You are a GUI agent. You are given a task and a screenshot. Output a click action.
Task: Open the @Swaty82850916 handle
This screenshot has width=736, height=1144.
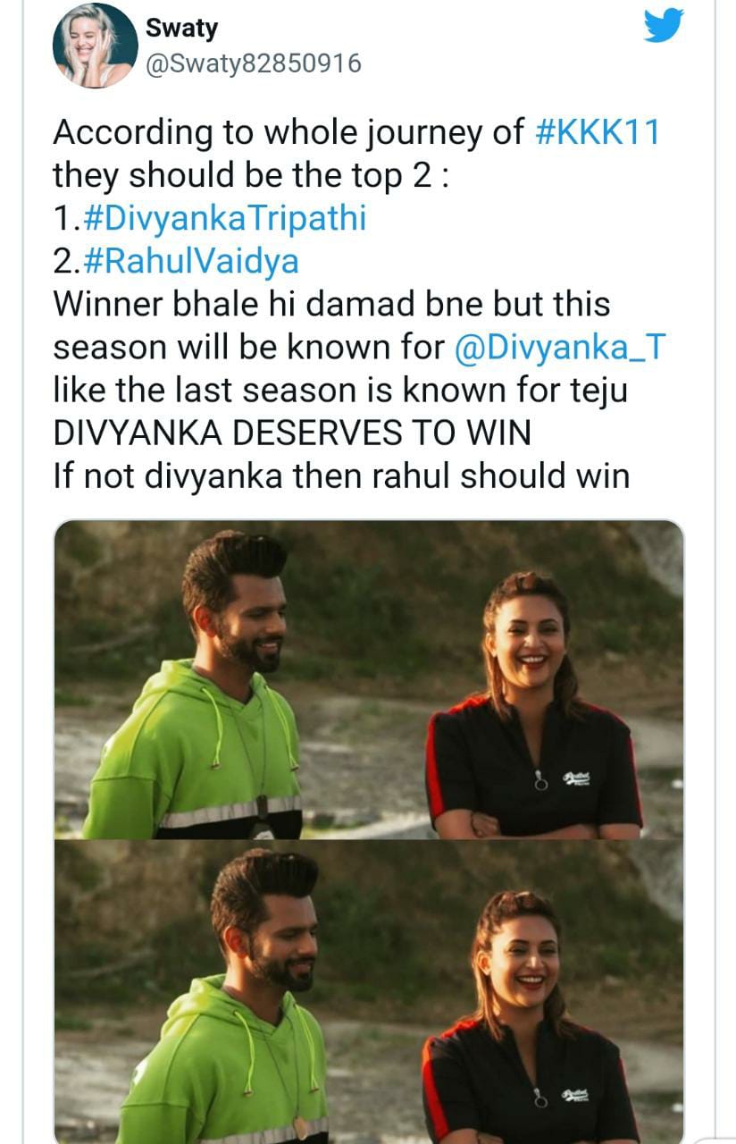click(253, 64)
